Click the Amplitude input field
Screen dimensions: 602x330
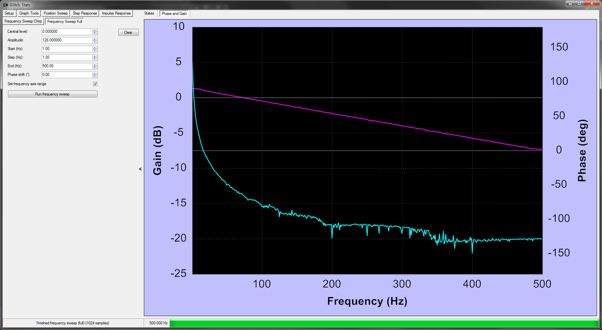point(67,40)
